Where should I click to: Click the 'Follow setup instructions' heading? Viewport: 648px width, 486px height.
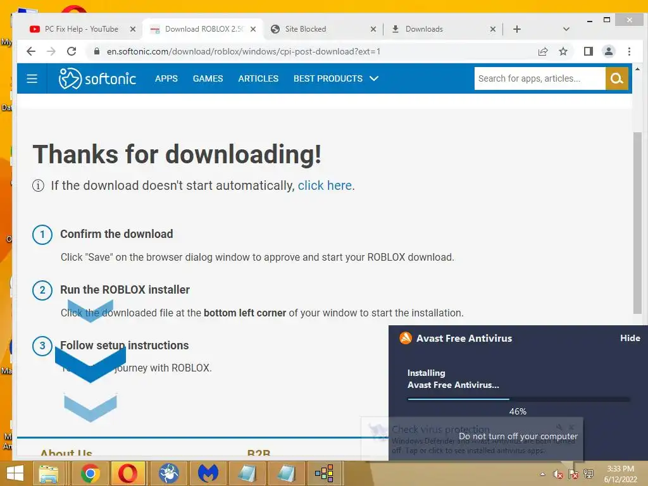click(x=125, y=345)
